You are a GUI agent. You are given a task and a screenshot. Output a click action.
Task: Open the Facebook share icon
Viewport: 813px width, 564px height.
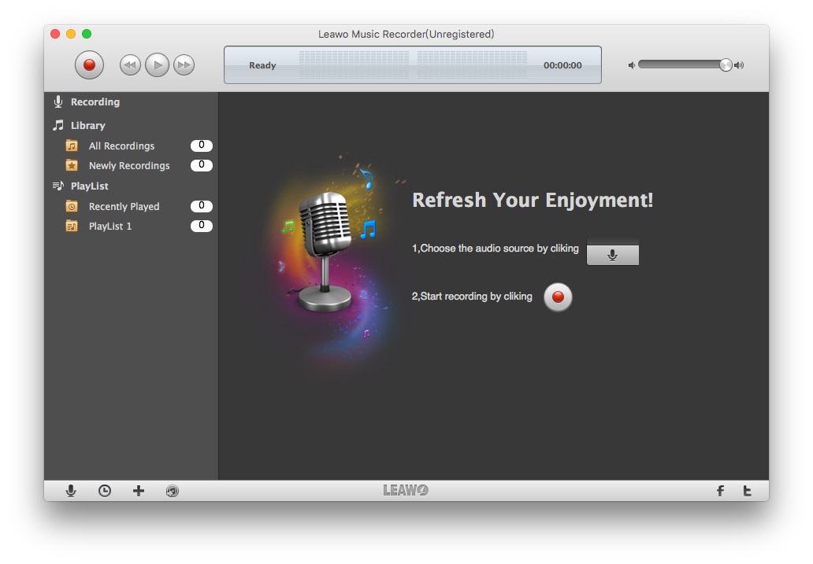coord(720,491)
